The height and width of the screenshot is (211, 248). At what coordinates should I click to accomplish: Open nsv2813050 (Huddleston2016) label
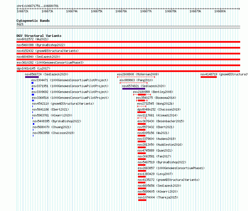160,145
